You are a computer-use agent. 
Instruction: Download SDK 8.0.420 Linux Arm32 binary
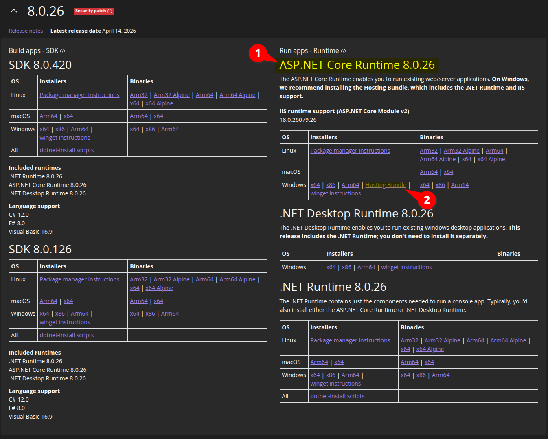point(139,95)
